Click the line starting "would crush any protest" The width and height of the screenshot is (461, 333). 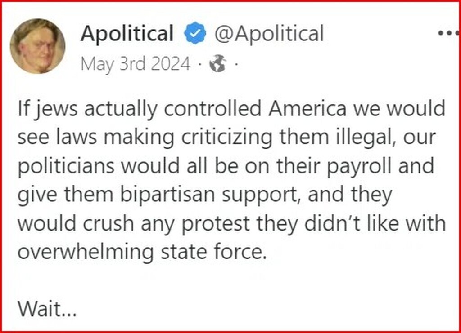pos(231,223)
